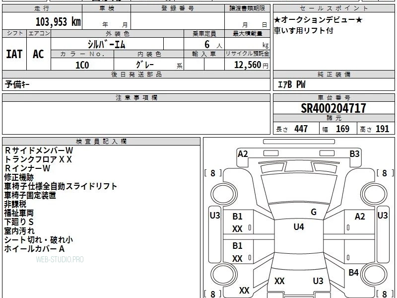Select the ★オークションデビュー★ line

pyautogui.click(x=318, y=20)
